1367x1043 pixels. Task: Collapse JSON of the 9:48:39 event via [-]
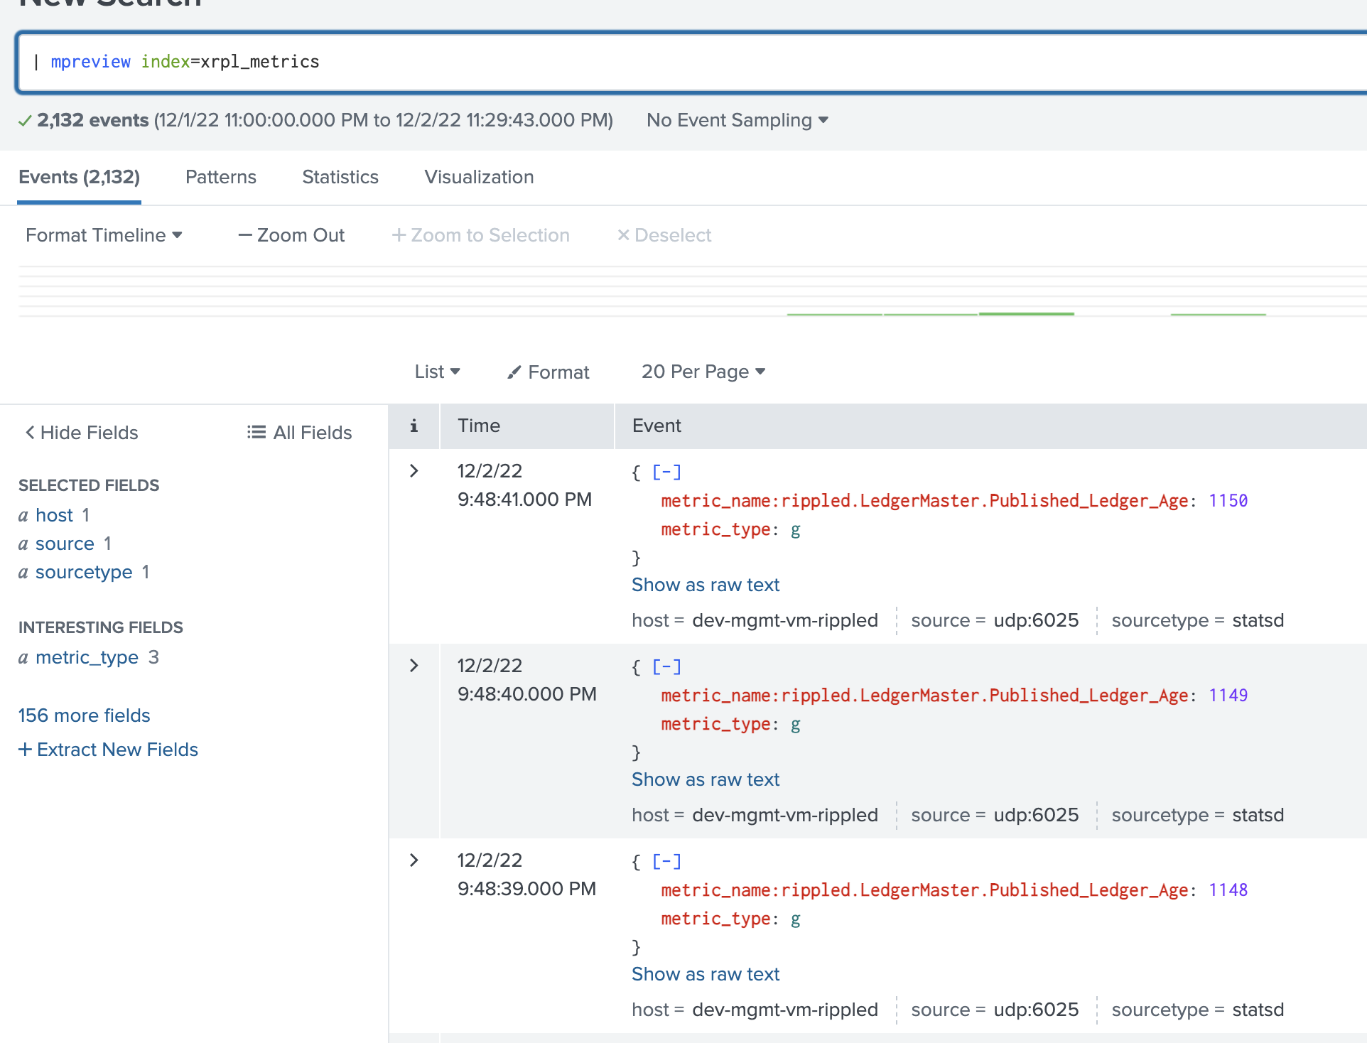click(666, 860)
